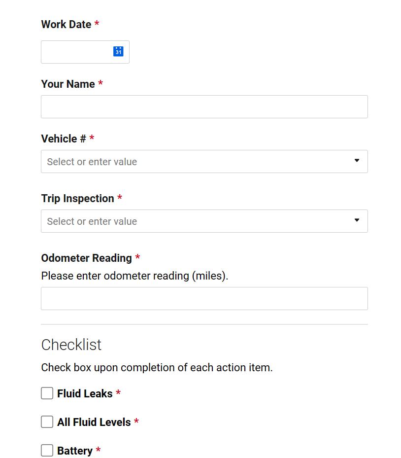Focus the Your Name text field
This screenshot has height=458, width=401.
coord(204,106)
